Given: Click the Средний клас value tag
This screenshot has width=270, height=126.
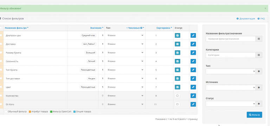Looking at the screenshot, I should tap(88, 35).
